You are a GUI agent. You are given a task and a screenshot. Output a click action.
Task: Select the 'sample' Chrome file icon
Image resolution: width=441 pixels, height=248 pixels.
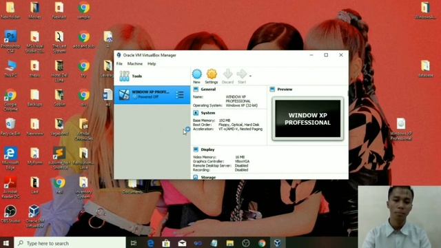point(83,10)
